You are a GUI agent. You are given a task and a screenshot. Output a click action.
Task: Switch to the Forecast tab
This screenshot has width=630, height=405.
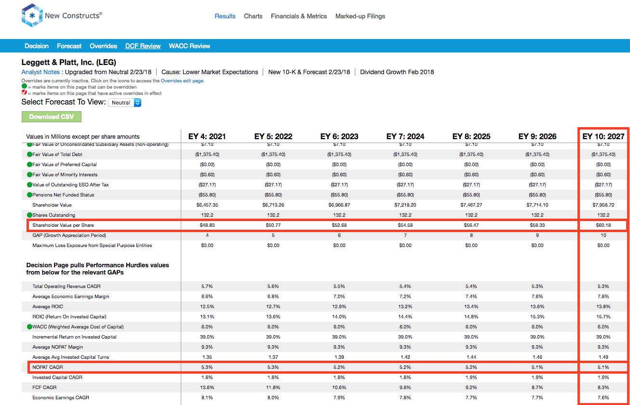[x=69, y=46]
